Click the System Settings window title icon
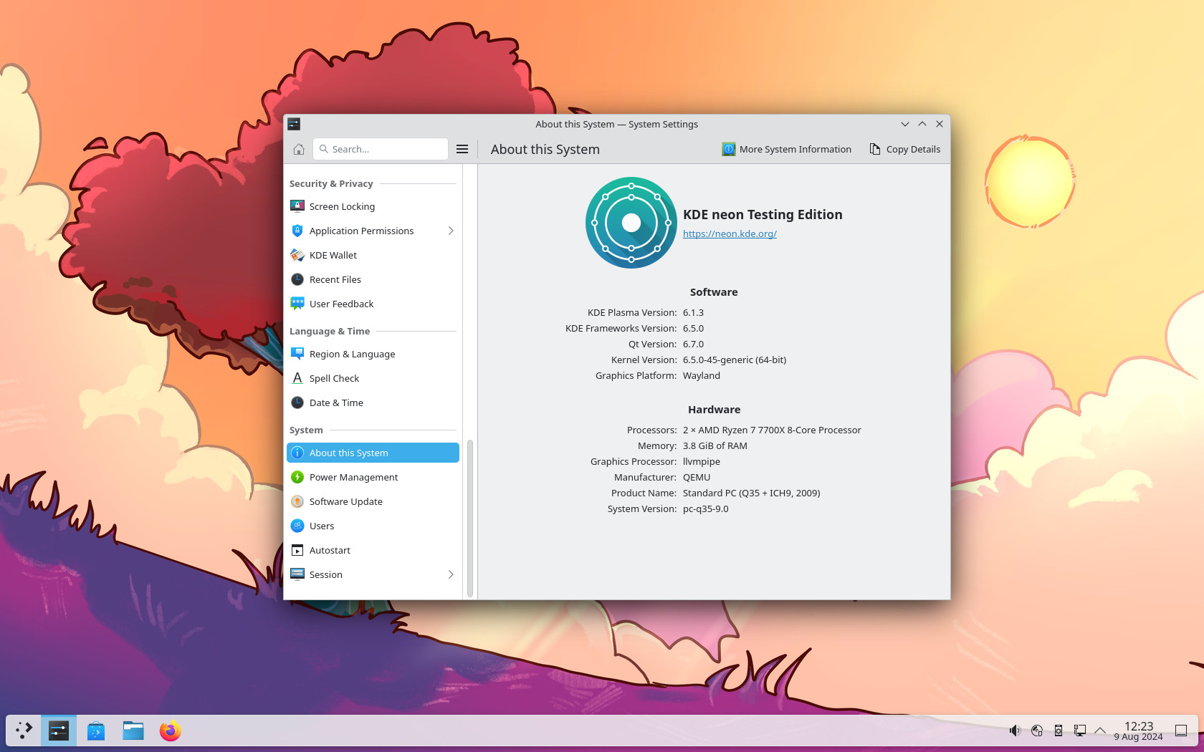The image size is (1204, 752). point(294,124)
